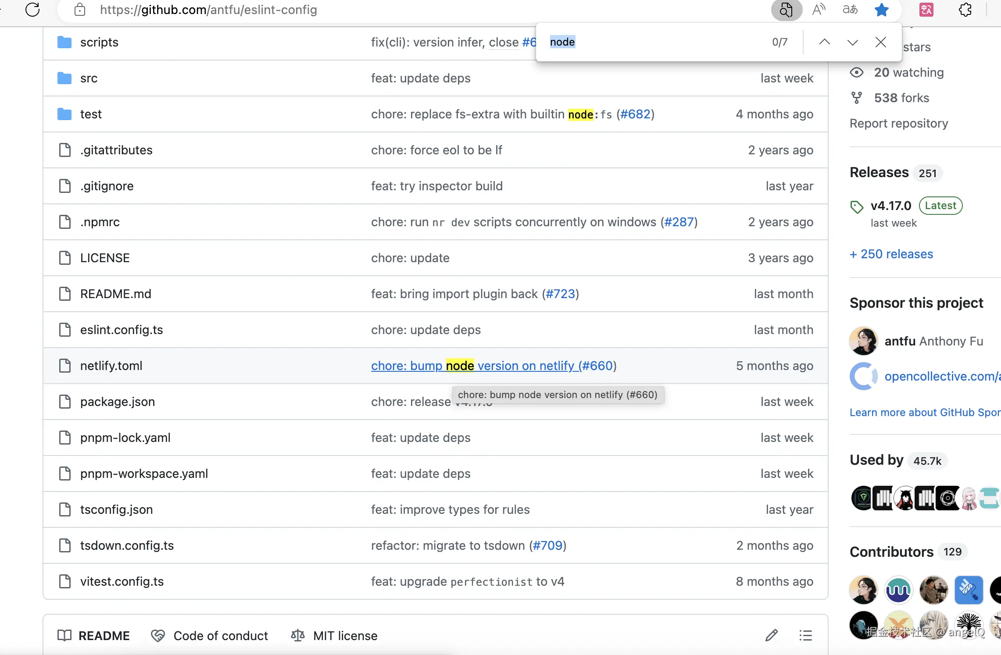Jump to next find result
The width and height of the screenshot is (1001, 655).
click(852, 42)
